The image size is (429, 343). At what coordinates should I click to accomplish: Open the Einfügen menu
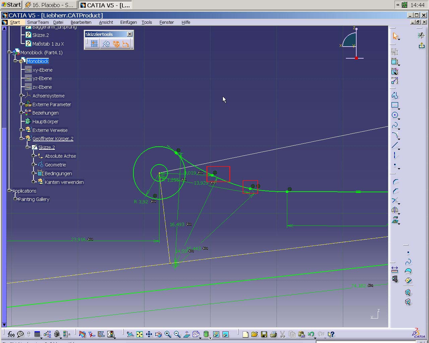point(128,22)
